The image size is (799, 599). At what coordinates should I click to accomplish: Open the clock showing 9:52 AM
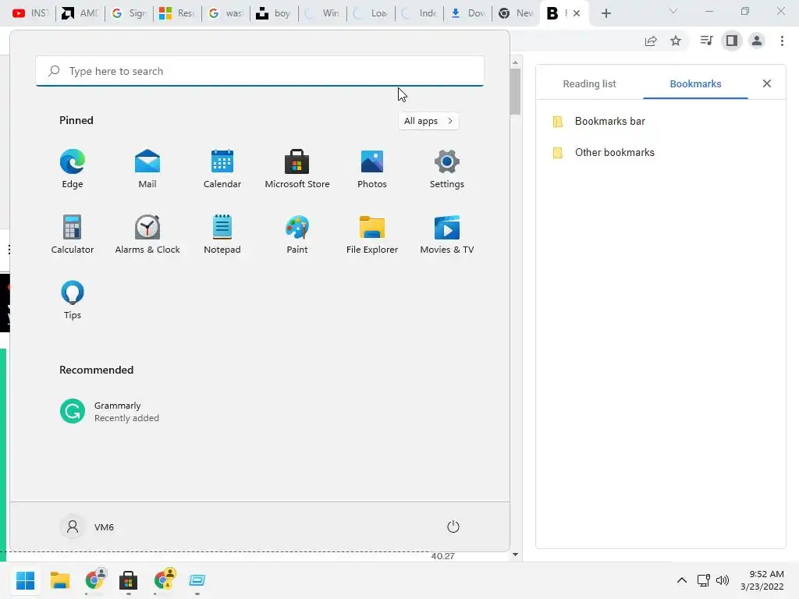pos(762,580)
